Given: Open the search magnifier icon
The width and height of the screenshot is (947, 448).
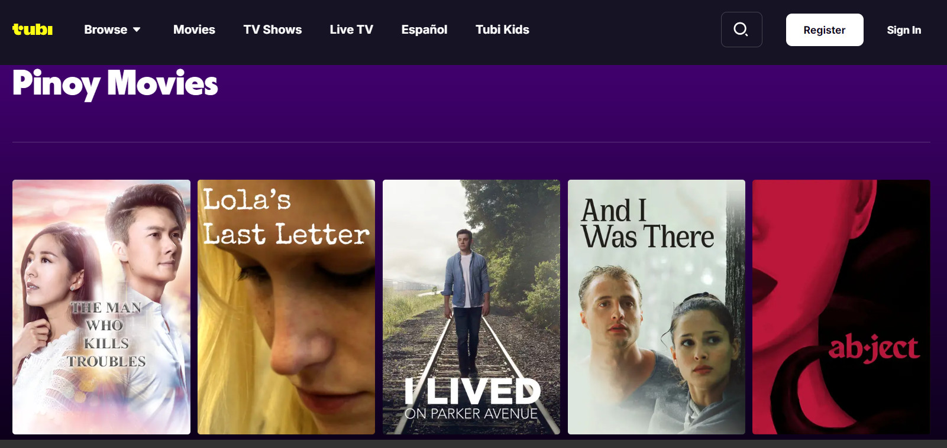Looking at the screenshot, I should tap(741, 30).
